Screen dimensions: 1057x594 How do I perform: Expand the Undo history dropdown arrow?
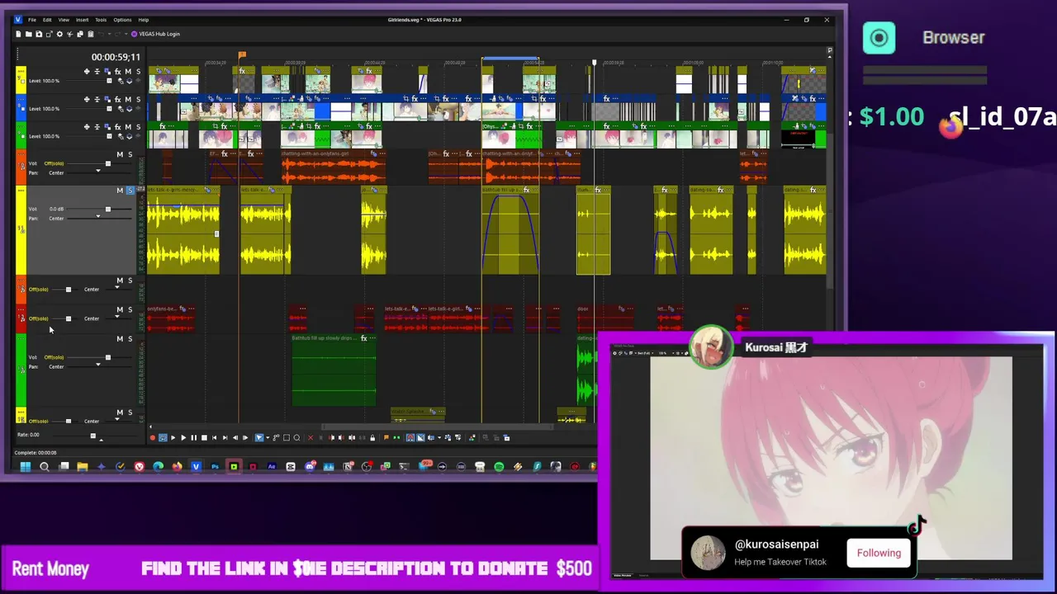[110, 34]
